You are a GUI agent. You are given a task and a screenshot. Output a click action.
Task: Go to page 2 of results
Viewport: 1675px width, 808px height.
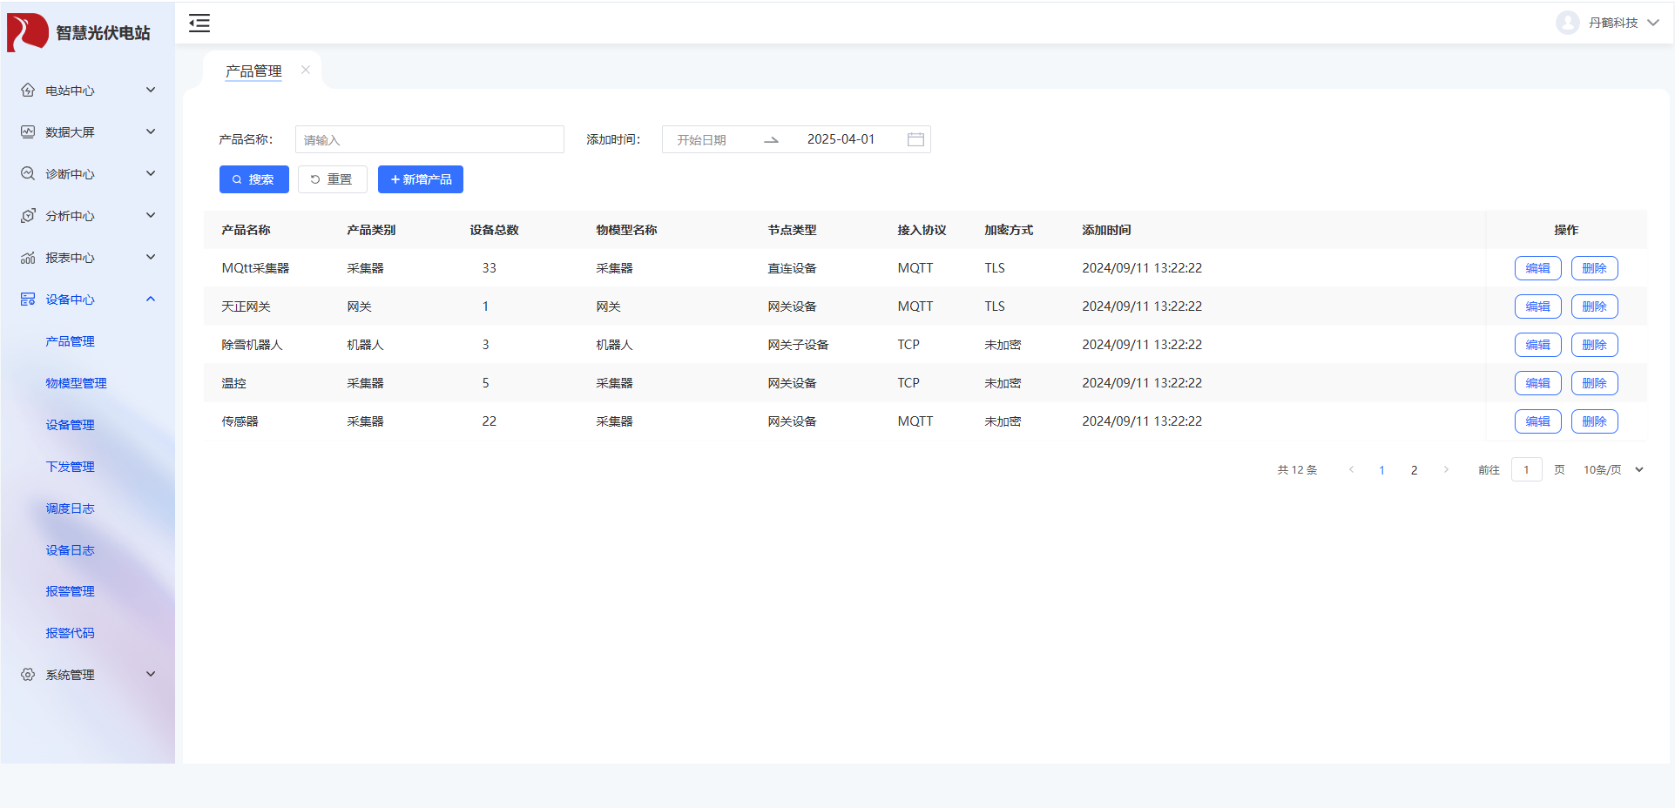pos(1414,470)
